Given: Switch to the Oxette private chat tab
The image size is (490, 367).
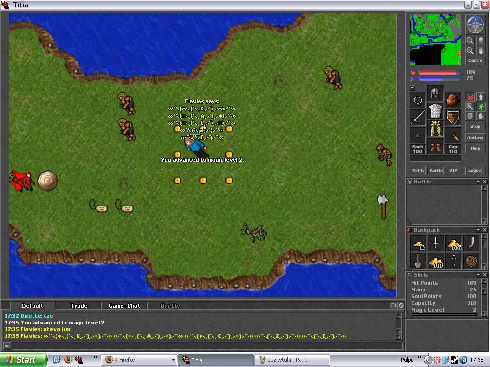Looking at the screenshot, I should coord(170,306).
